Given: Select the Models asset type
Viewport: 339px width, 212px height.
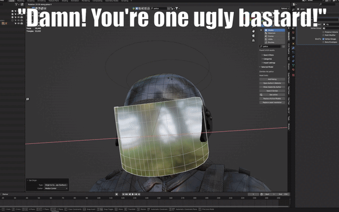Looking at the screenshot, I should [275, 30].
